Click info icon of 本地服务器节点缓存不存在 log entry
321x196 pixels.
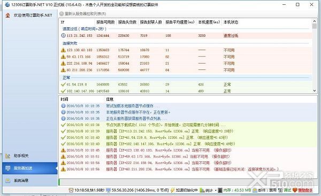63,112
